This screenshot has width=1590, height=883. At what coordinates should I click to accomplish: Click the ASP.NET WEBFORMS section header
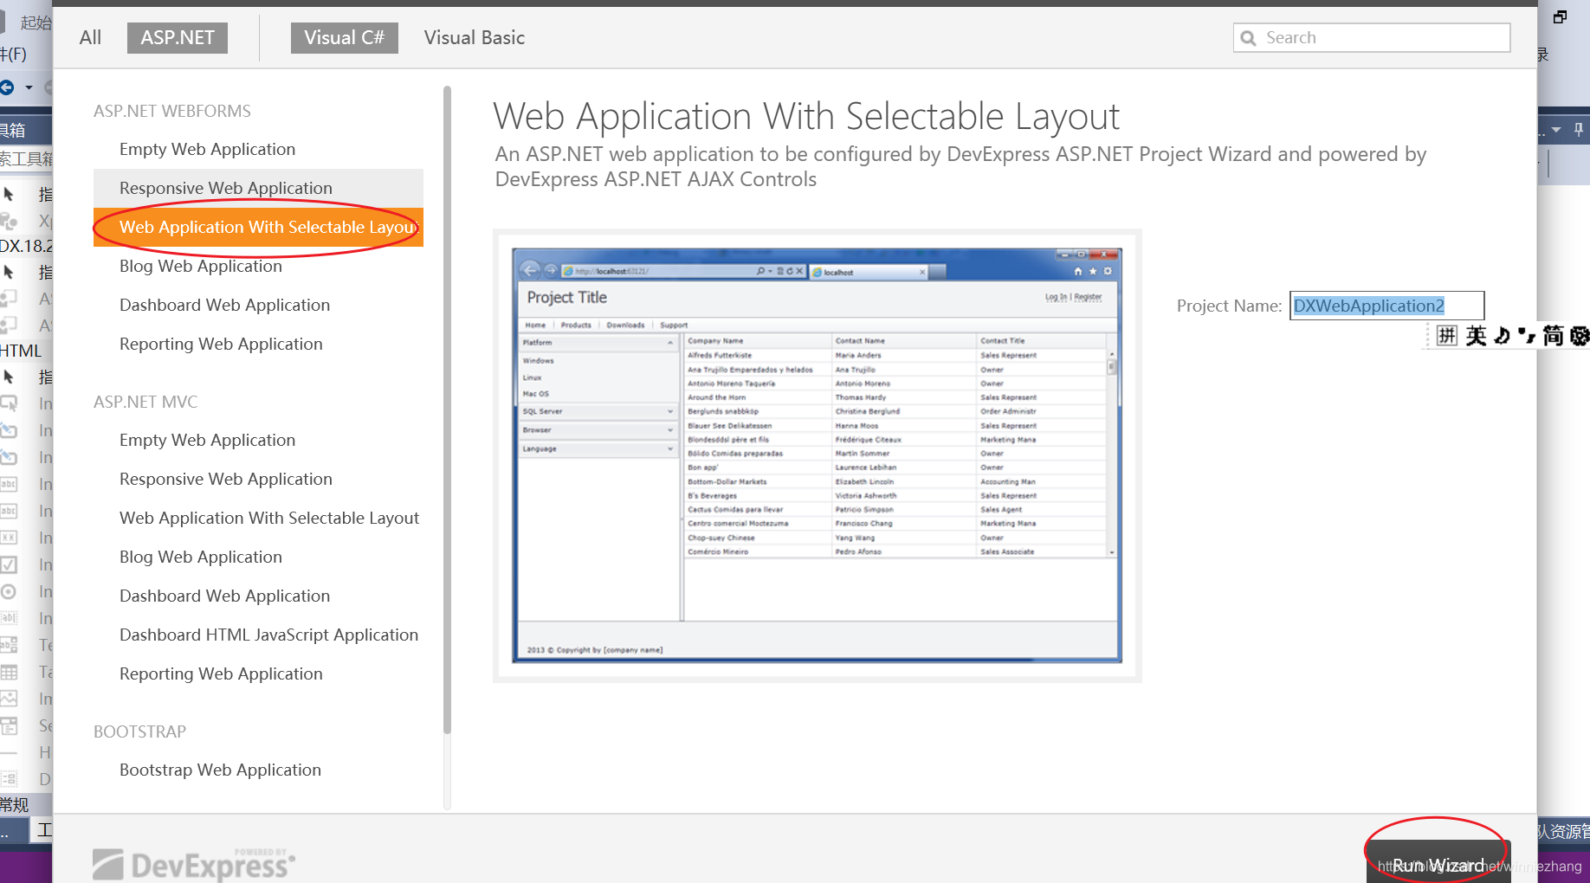pos(172,111)
